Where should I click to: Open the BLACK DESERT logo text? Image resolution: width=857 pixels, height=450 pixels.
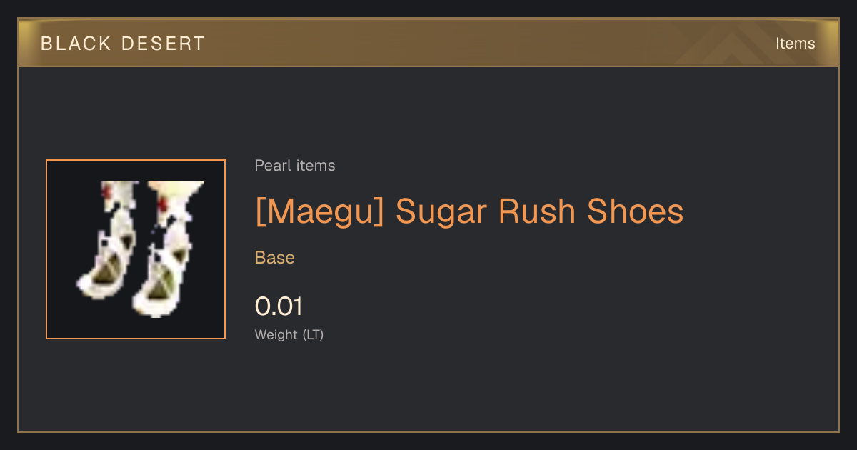(122, 44)
